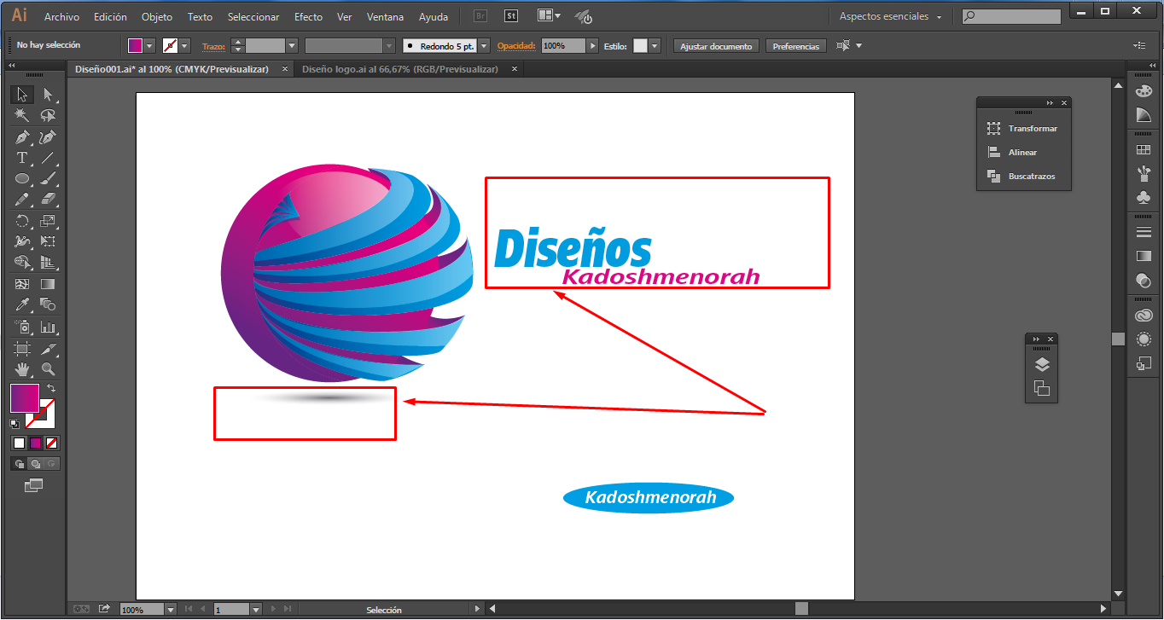Switch to Diseño logo.ai tab
The width and height of the screenshot is (1164, 620).
pos(399,69)
